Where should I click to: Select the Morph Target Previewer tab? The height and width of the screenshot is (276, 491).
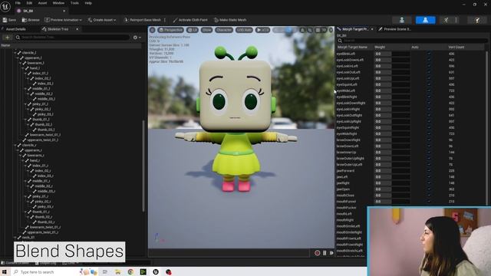pyautogui.click(x=354, y=29)
